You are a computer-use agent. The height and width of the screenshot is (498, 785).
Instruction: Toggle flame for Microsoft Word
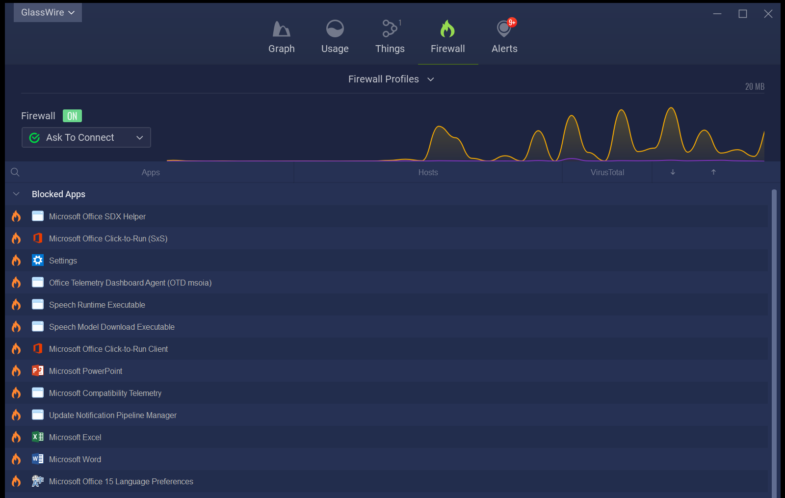coord(16,459)
